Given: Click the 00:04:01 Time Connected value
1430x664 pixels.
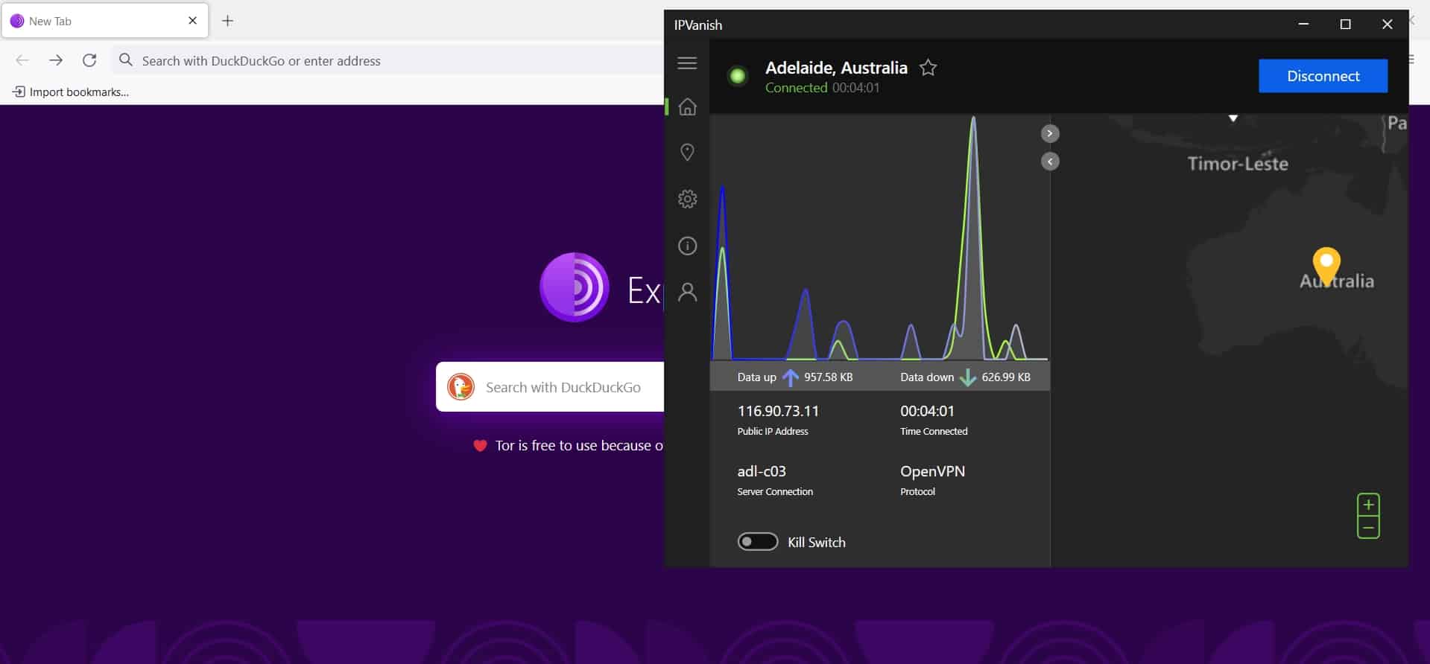Looking at the screenshot, I should (927, 411).
